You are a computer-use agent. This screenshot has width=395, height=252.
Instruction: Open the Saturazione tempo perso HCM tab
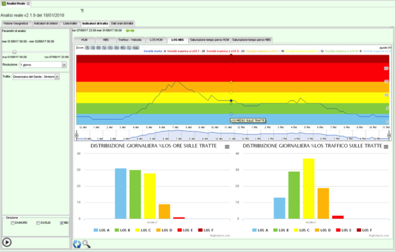tap(209, 40)
